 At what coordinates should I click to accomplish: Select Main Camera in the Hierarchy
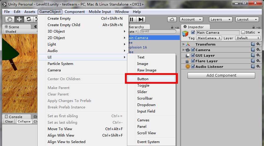pyautogui.click(x=154, y=38)
